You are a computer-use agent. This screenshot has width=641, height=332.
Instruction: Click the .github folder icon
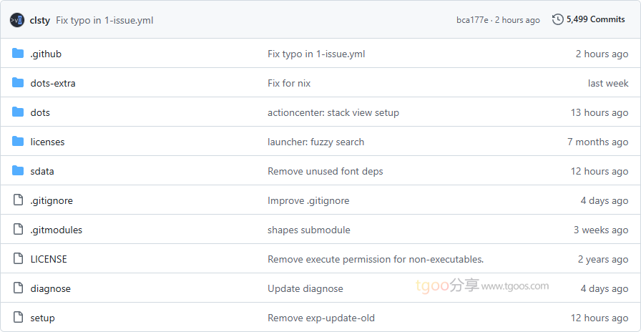[x=18, y=54]
